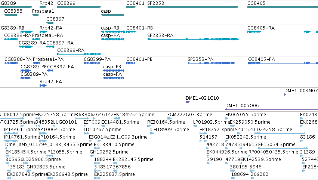Select the casp-RA transcript glyph
This screenshot has width=318, height=180.
point(112,39)
